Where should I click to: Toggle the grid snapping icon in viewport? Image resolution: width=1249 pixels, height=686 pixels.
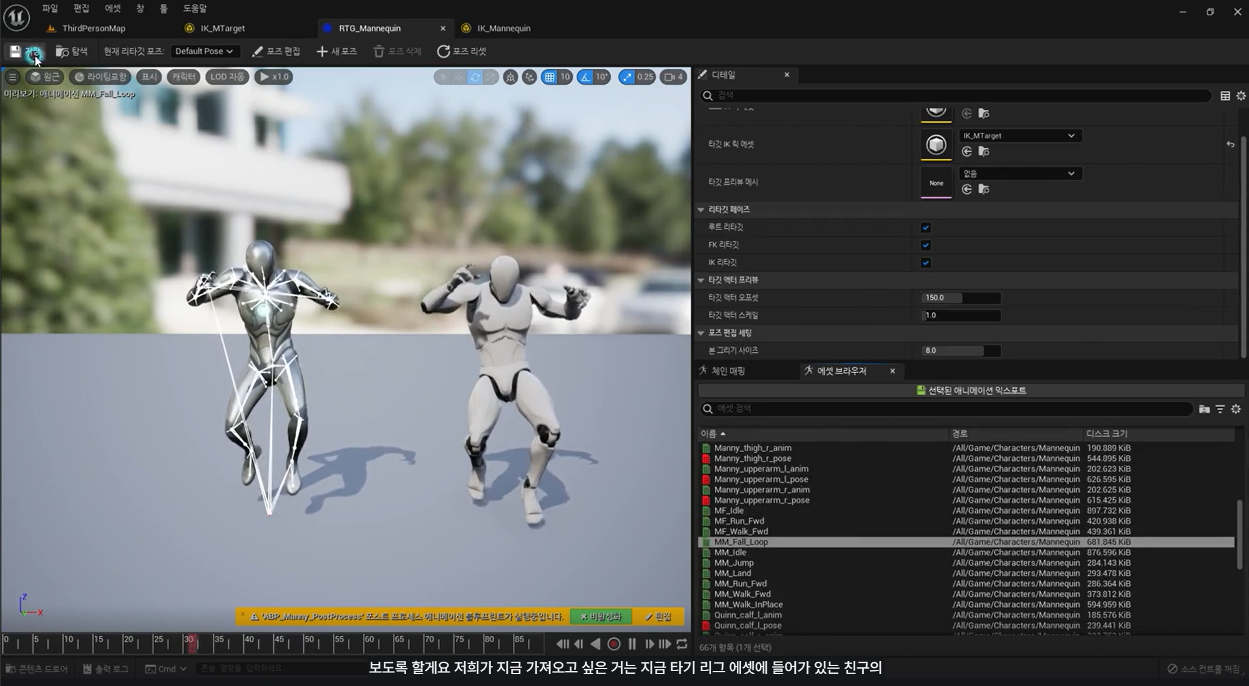coord(549,77)
